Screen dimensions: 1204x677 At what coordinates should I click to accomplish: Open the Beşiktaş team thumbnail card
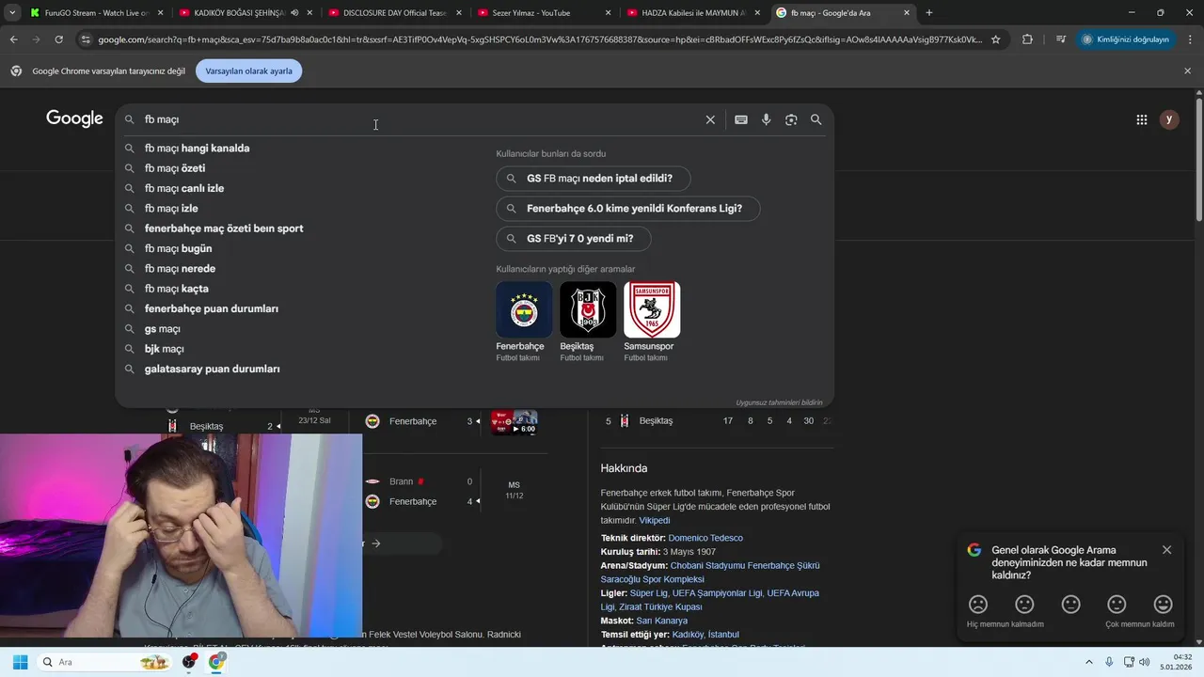(588, 322)
